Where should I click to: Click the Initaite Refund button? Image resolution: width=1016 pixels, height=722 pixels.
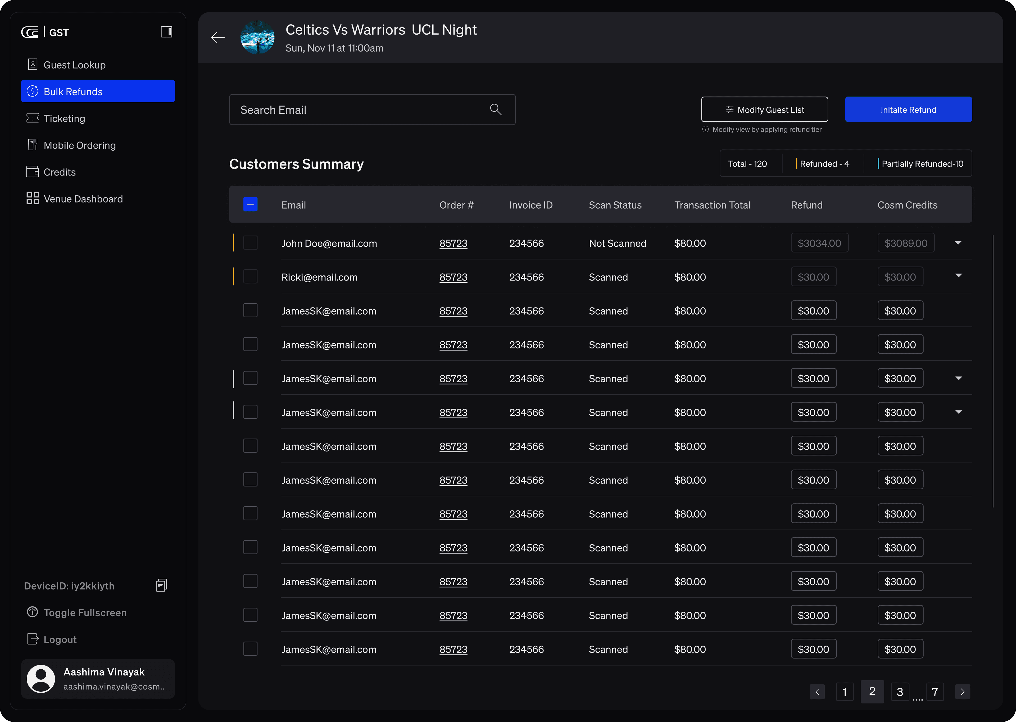coord(908,109)
